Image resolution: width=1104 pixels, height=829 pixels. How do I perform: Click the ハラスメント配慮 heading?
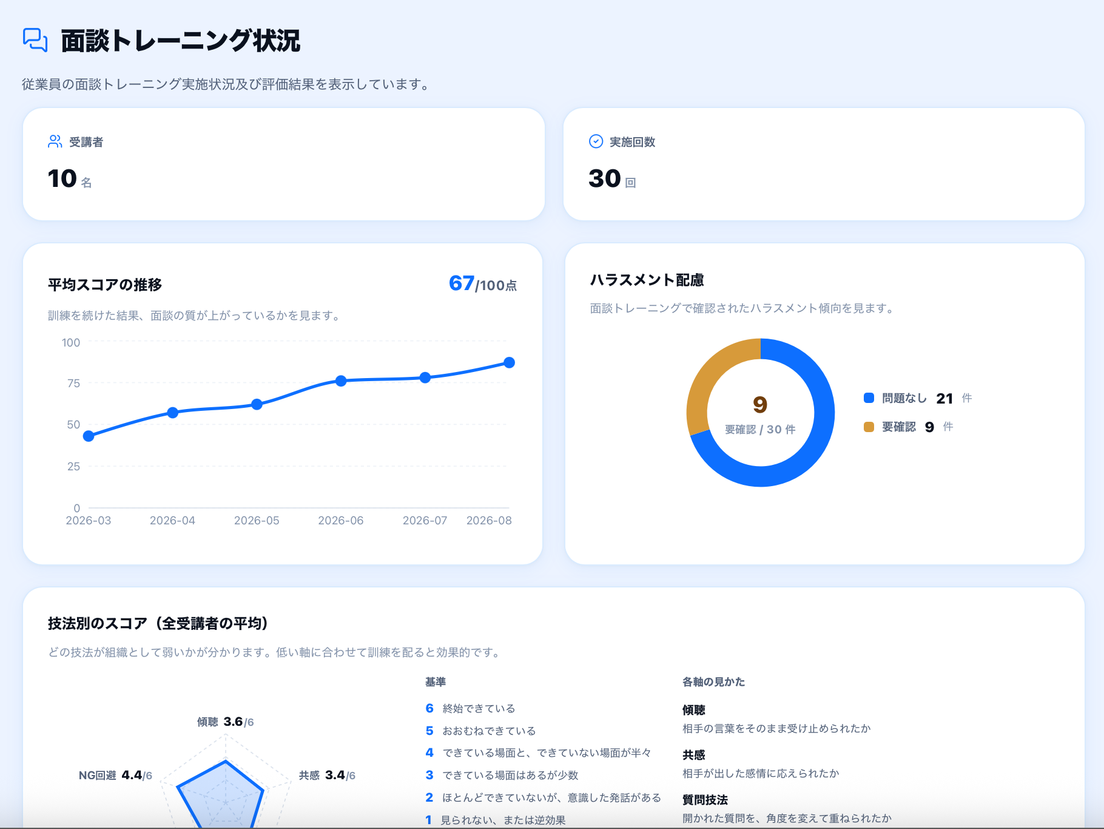pyautogui.click(x=647, y=280)
